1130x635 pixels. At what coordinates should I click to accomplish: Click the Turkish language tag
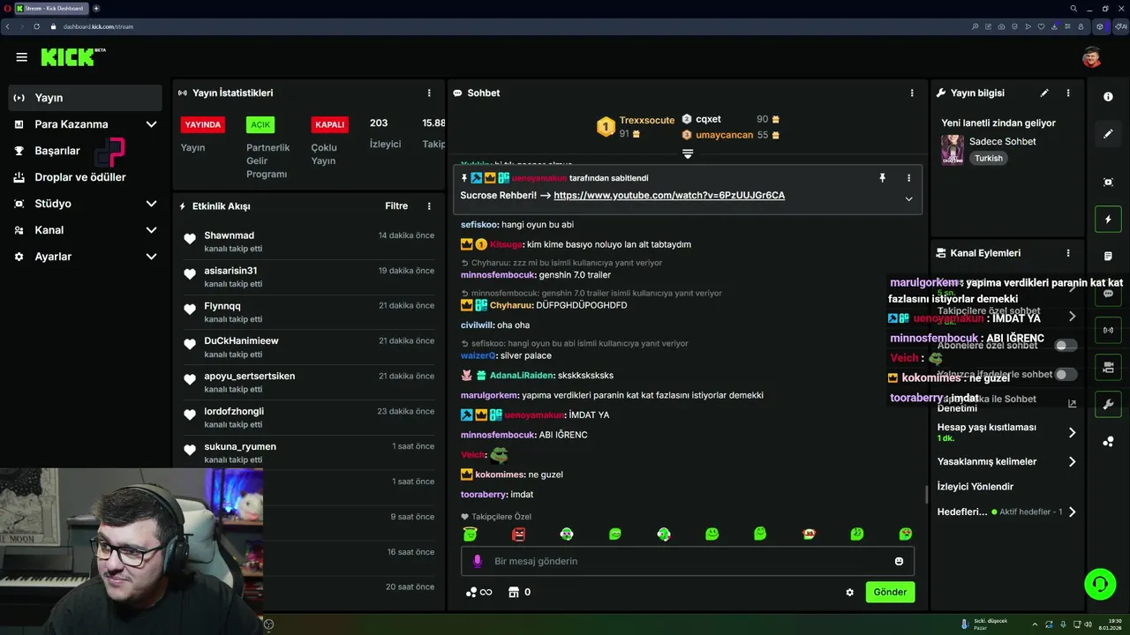click(989, 159)
